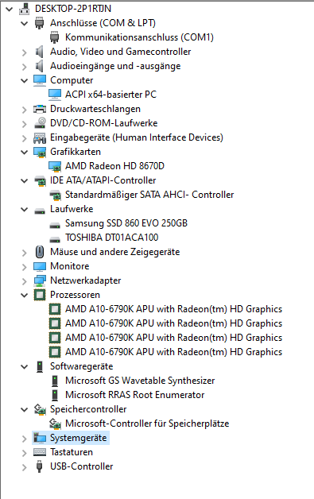Expand the Systemgeräte category arrow

point(24,439)
